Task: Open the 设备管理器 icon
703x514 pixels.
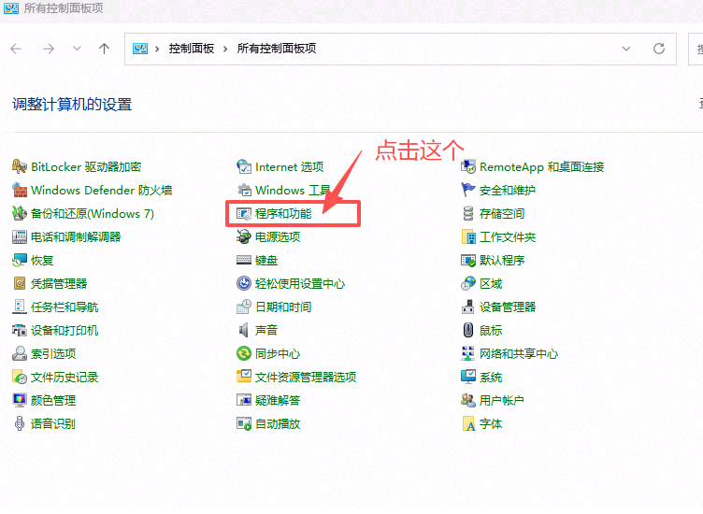Action: (x=469, y=307)
